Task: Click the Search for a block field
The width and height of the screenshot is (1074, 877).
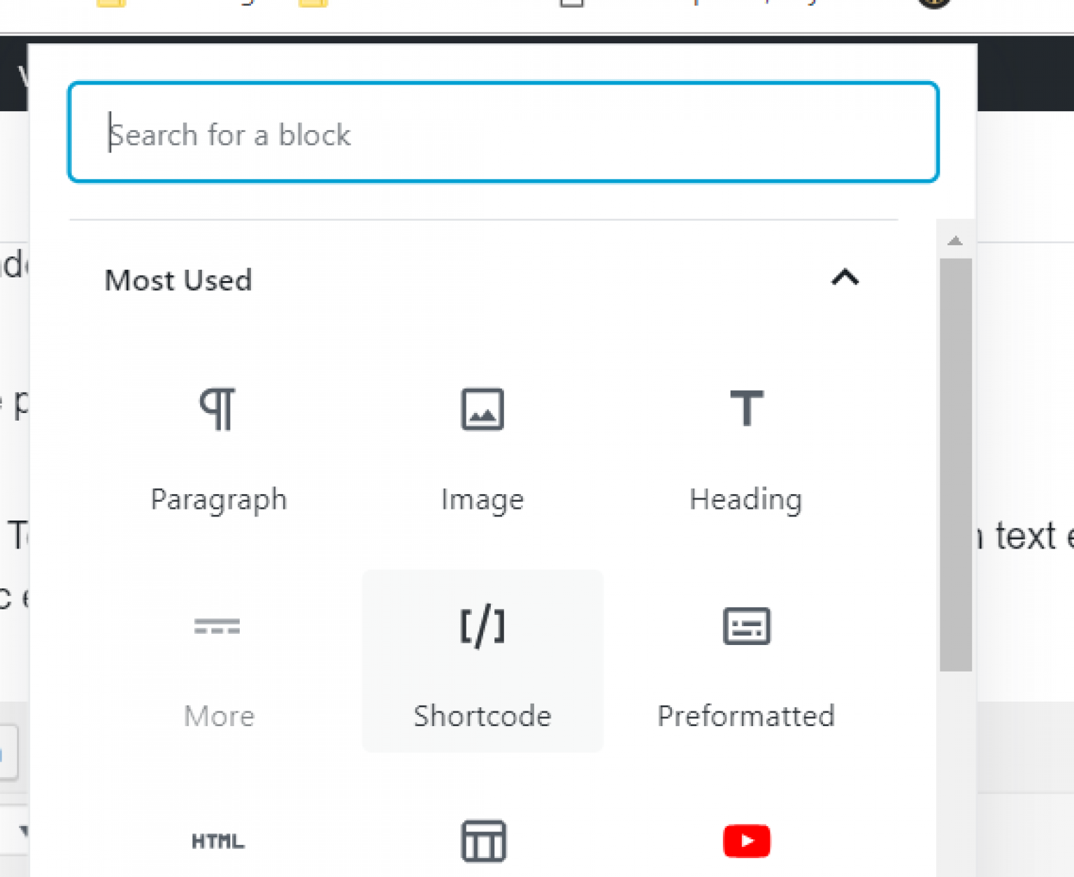Action: 503,133
